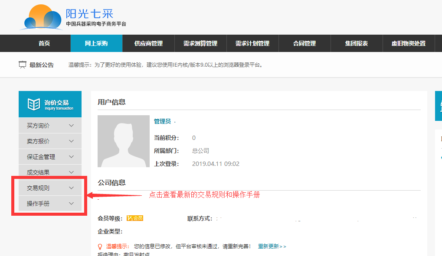Expand the 保证金管理 chevron
The image size is (442, 256).
click(x=71, y=156)
